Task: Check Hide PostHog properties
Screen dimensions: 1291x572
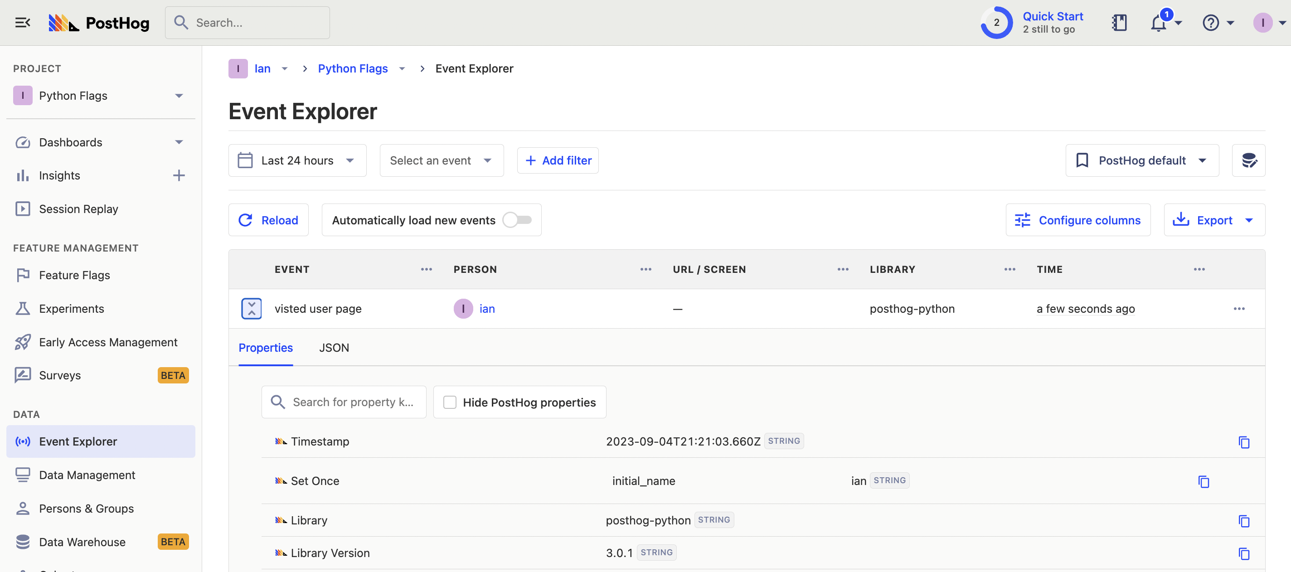Action: pyautogui.click(x=450, y=402)
